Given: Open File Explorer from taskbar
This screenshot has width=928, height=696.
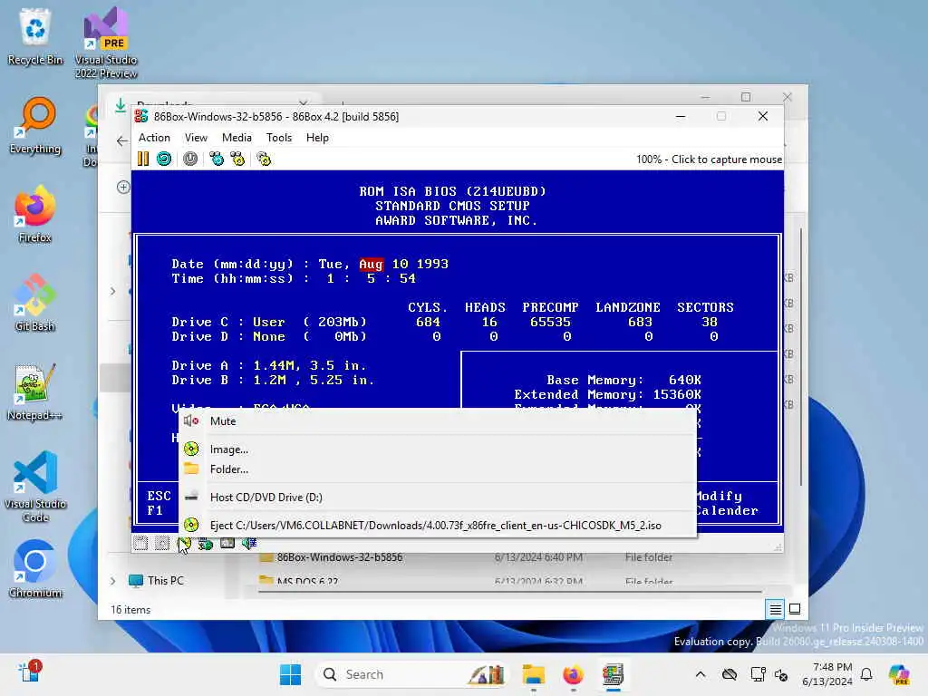Looking at the screenshot, I should coord(533,674).
